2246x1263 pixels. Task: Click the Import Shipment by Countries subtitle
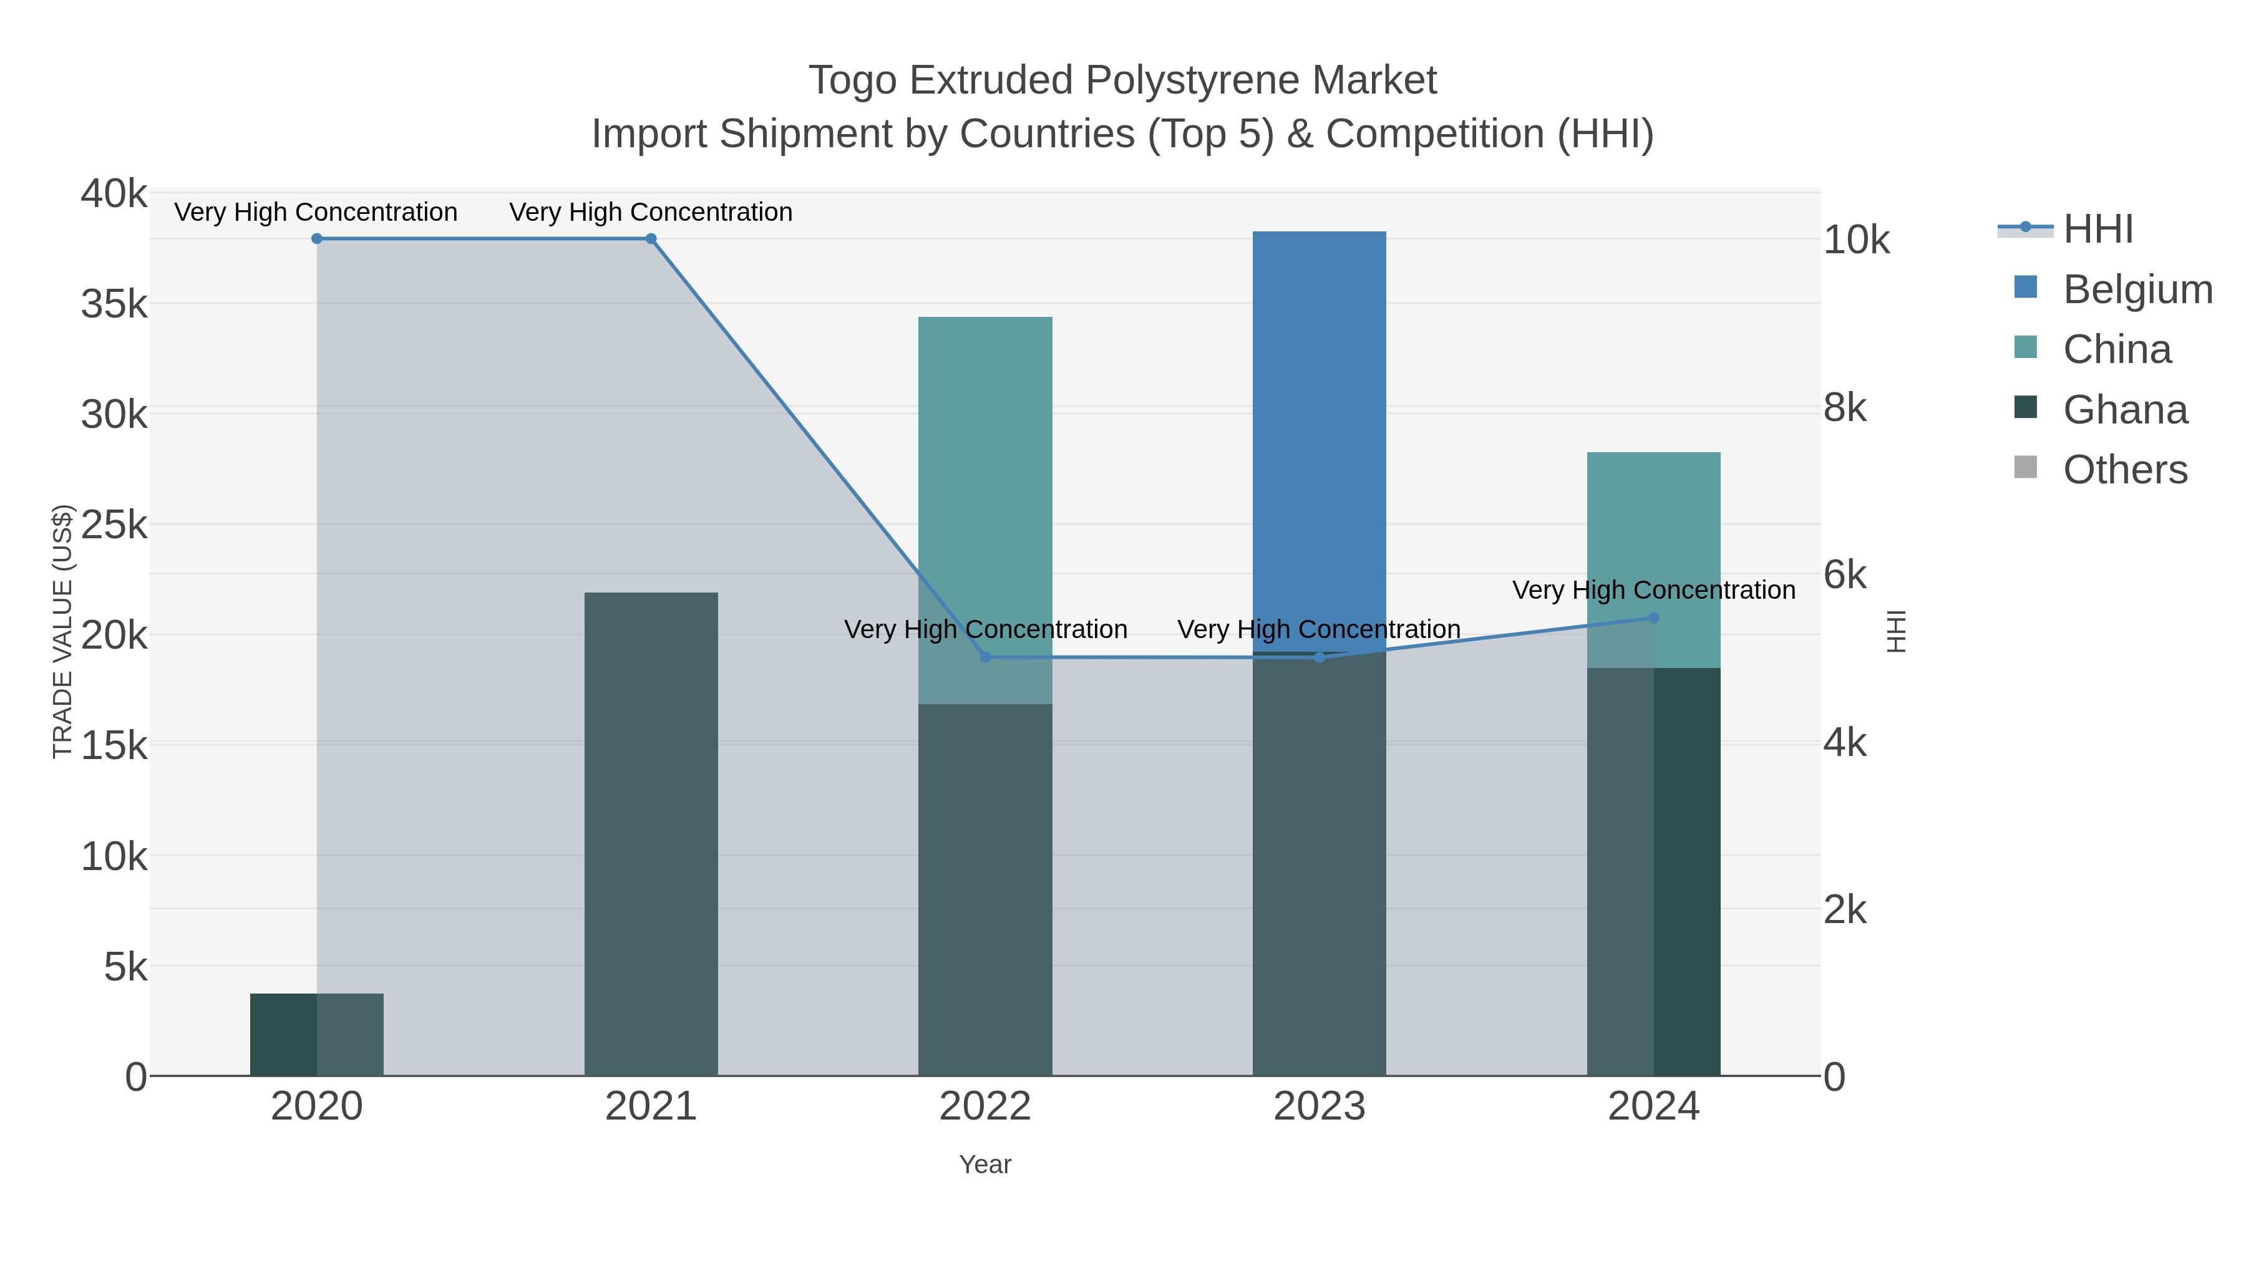click(x=1122, y=134)
